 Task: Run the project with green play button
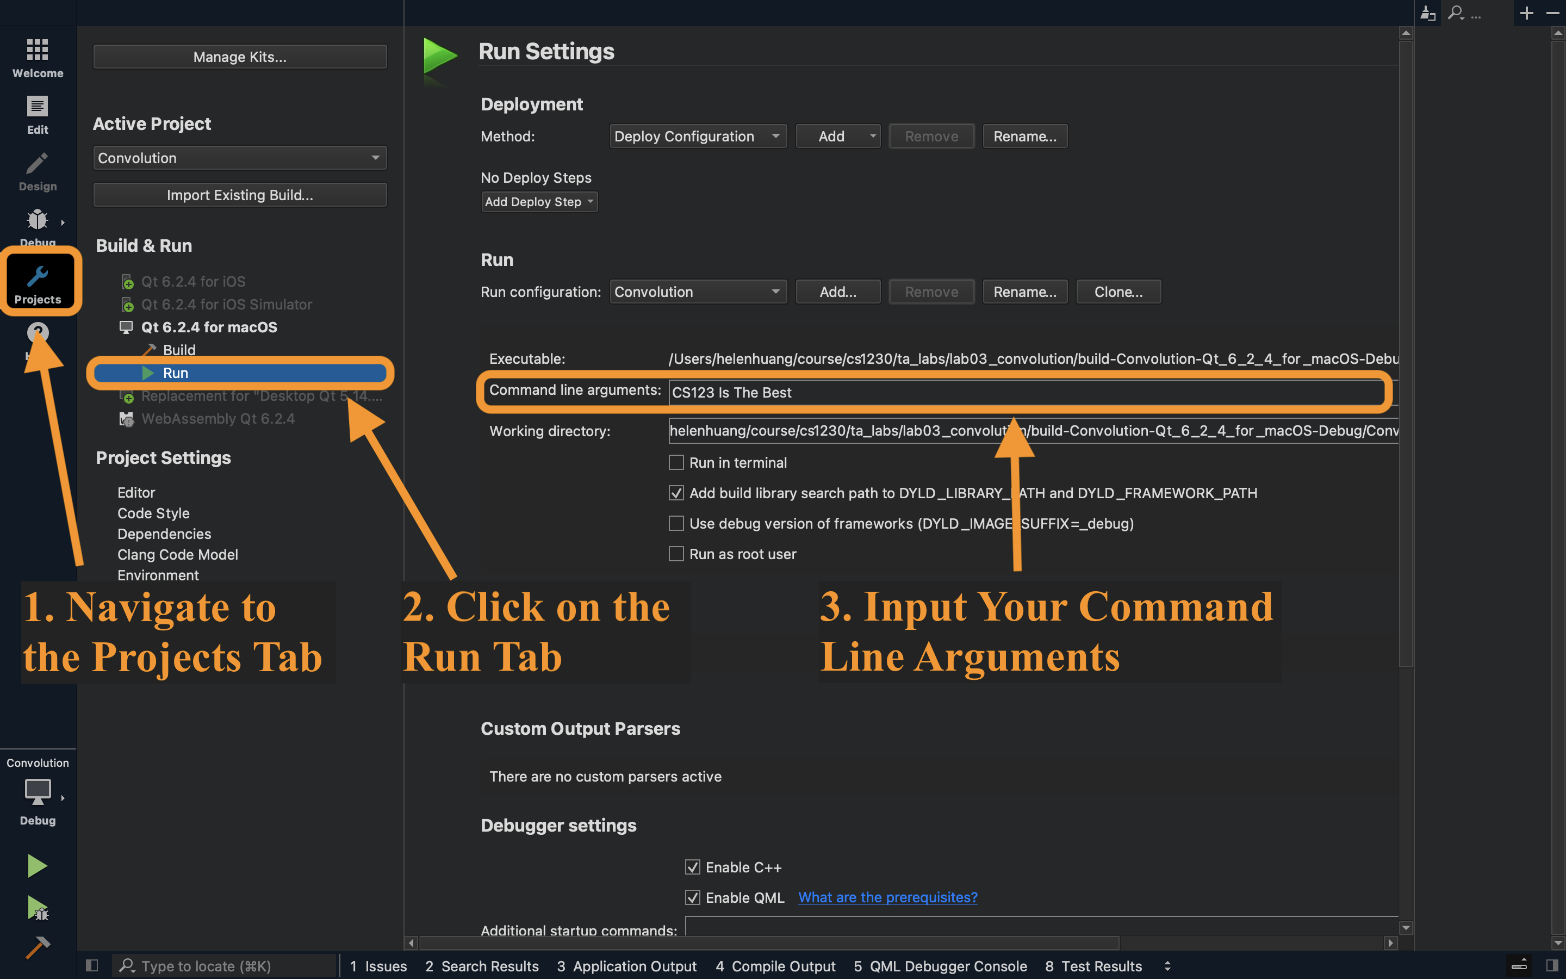click(38, 866)
